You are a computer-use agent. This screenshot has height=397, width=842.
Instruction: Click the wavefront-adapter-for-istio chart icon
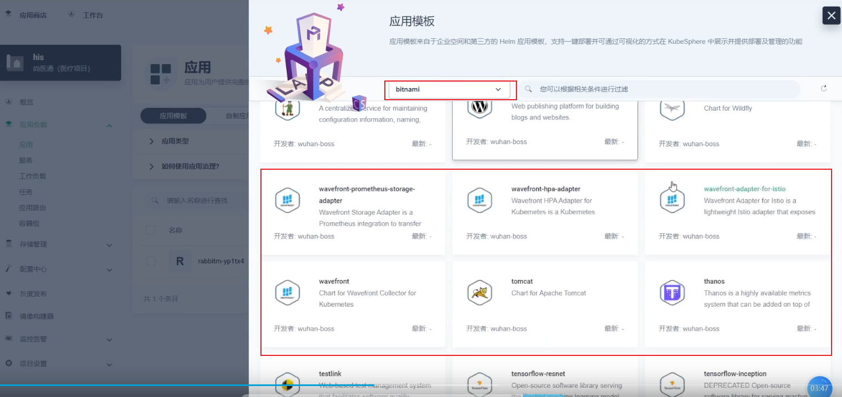(x=672, y=200)
